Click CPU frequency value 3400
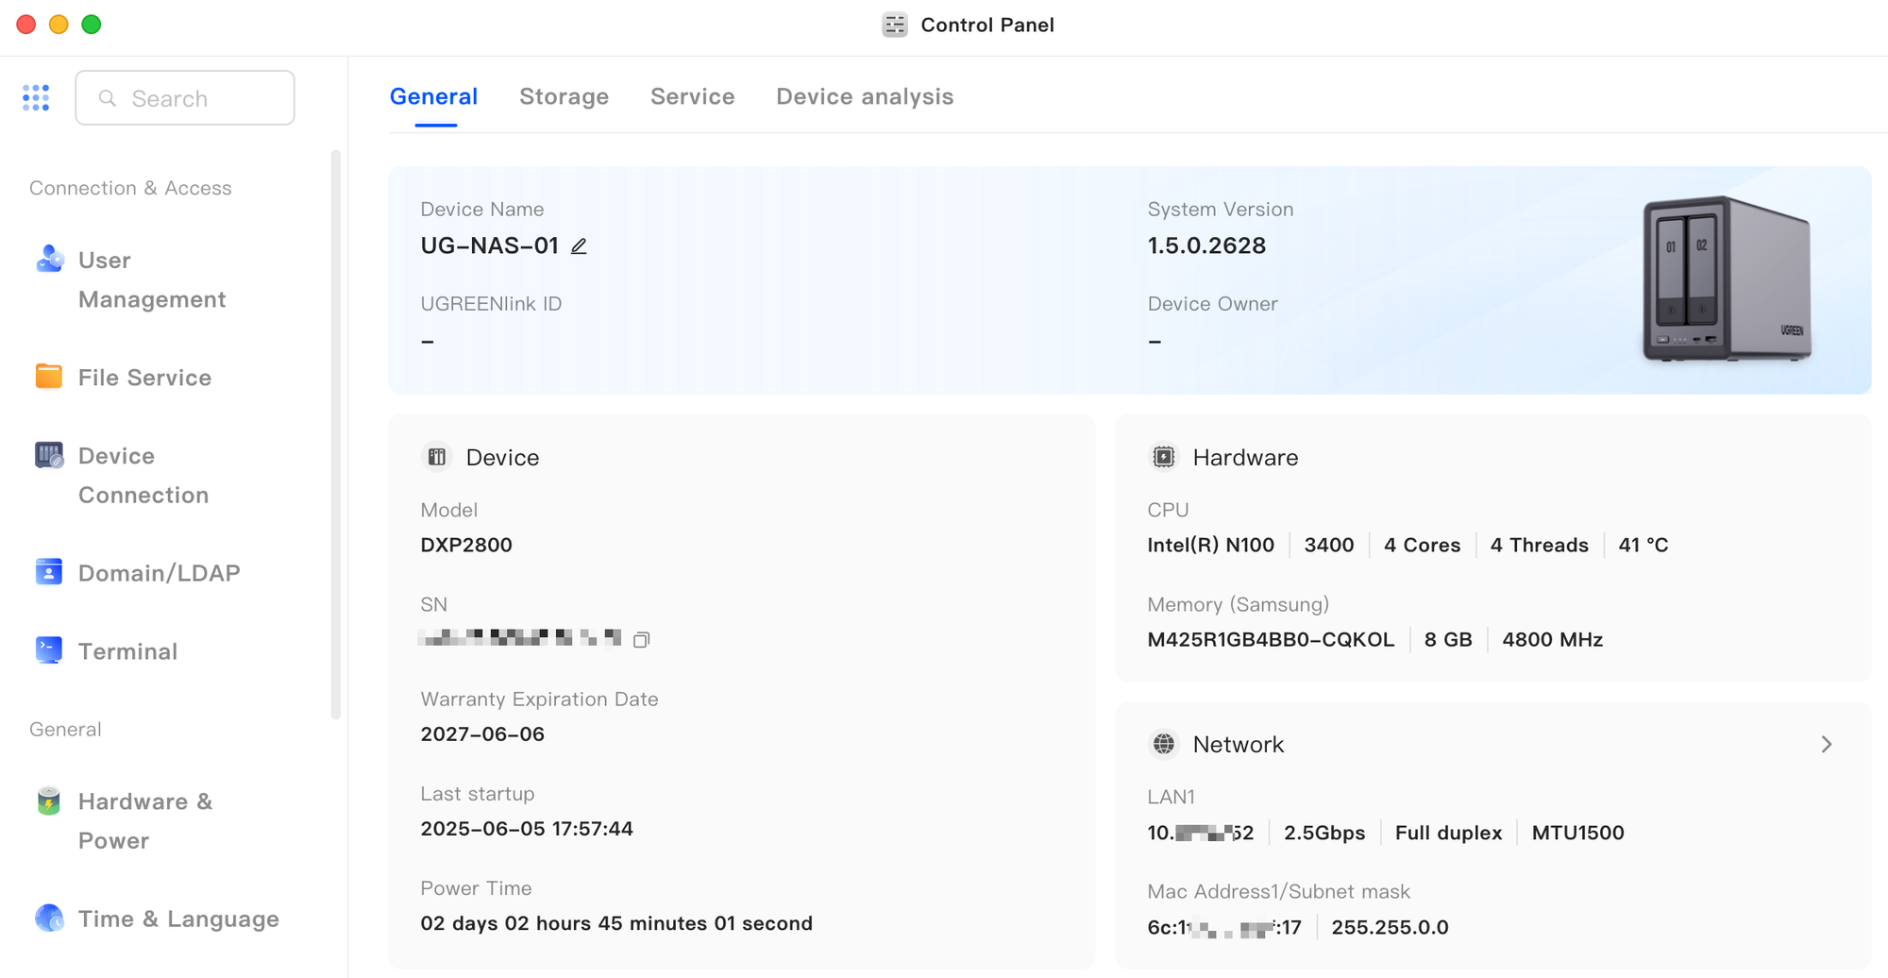Screen dimensions: 1888x978 (x=1328, y=545)
